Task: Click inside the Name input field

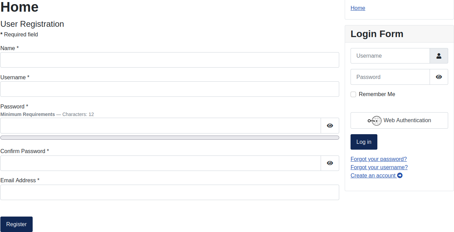Action: (169, 60)
